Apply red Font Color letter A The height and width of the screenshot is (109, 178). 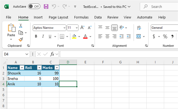pos(85,36)
